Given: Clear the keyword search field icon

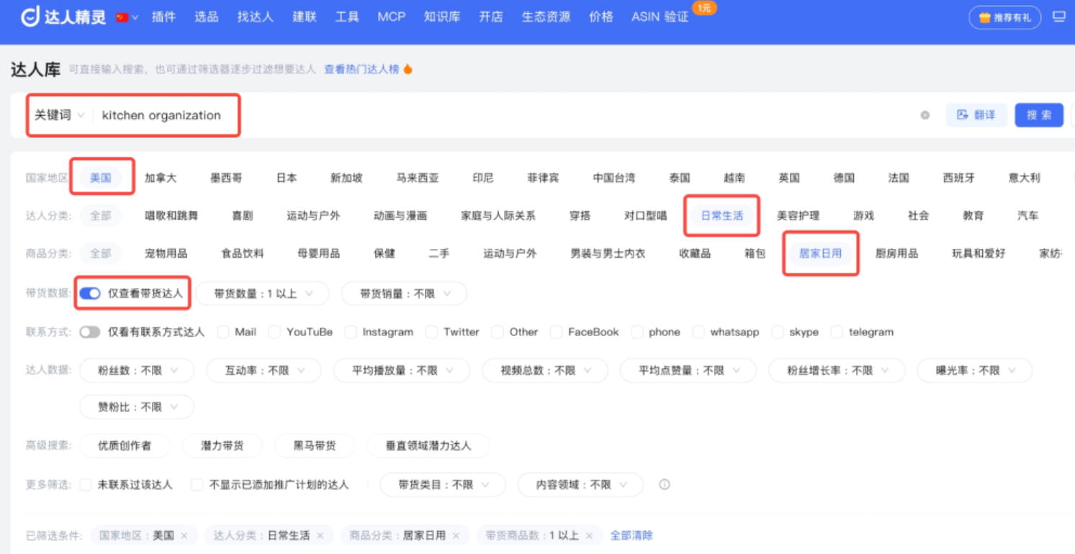Looking at the screenshot, I should [925, 115].
